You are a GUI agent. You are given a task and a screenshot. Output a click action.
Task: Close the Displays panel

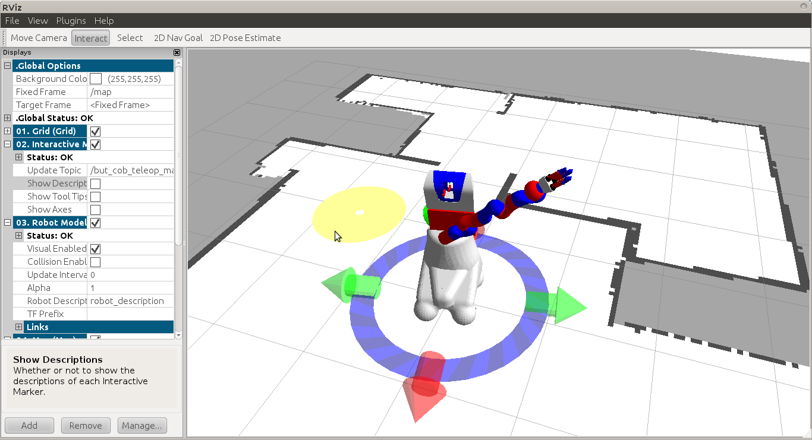177,53
